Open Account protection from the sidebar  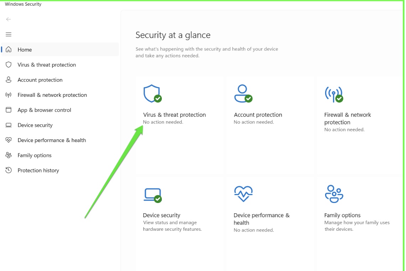coord(40,80)
